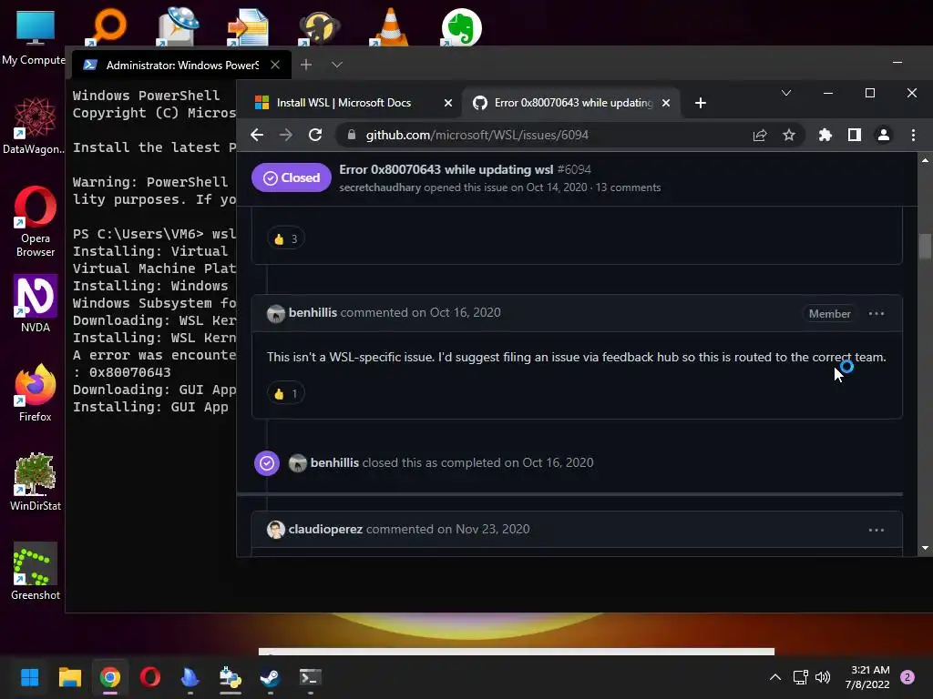Go forward in the Chrome browser
The width and height of the screenshot is (933, 699).
click(x=285, y=135)
